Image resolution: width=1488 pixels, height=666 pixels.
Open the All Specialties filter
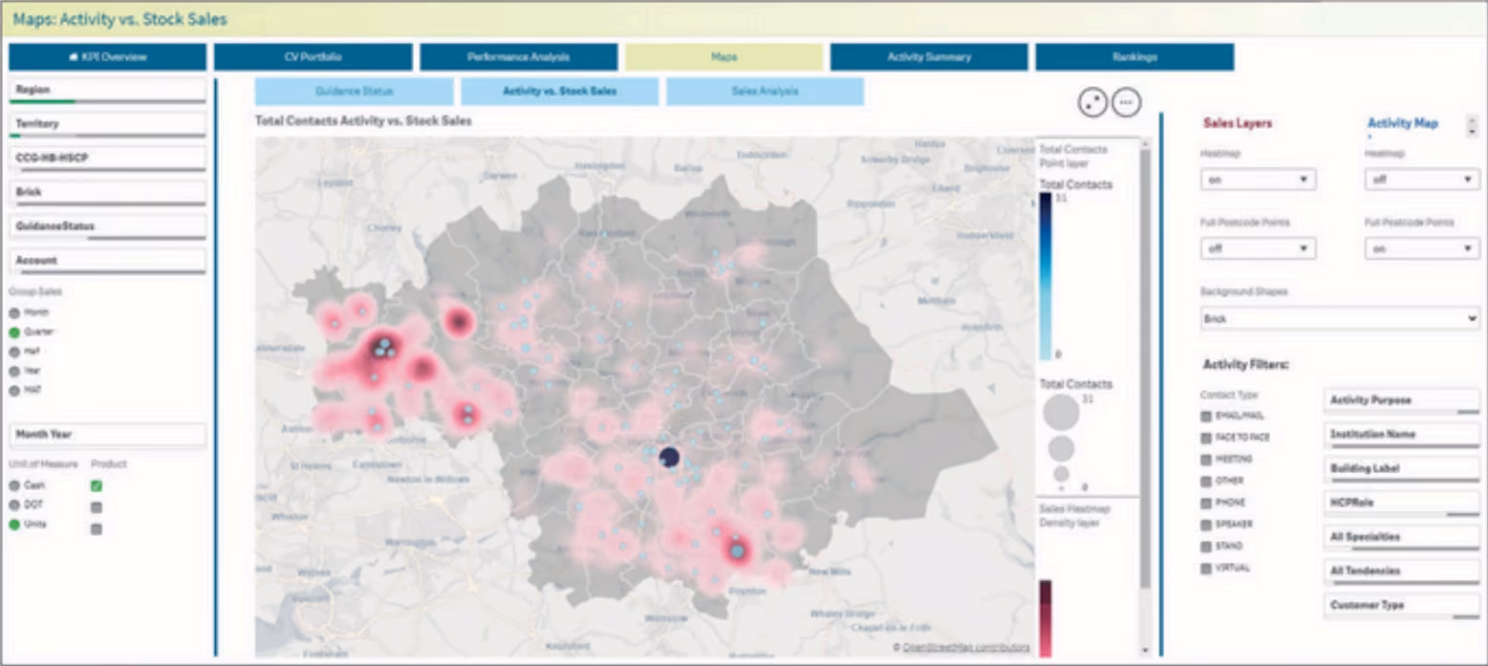[x=1402, y=537]
